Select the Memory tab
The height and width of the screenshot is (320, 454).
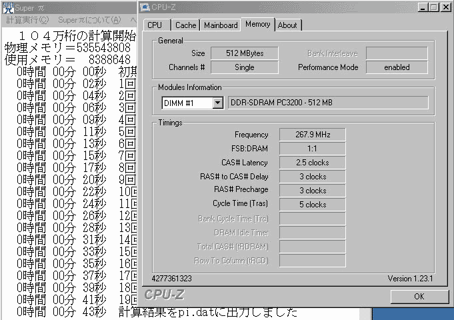(x=258, y=24)
